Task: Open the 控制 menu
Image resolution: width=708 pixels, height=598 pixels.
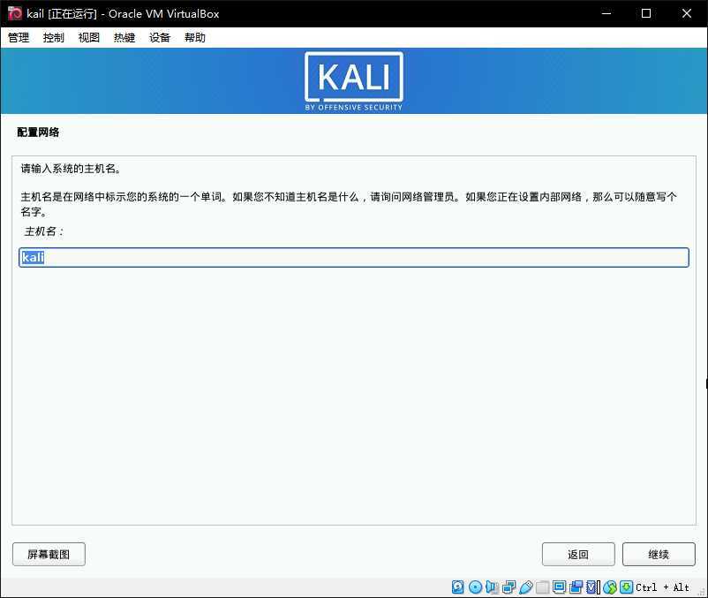Action: tap(53, 37)
